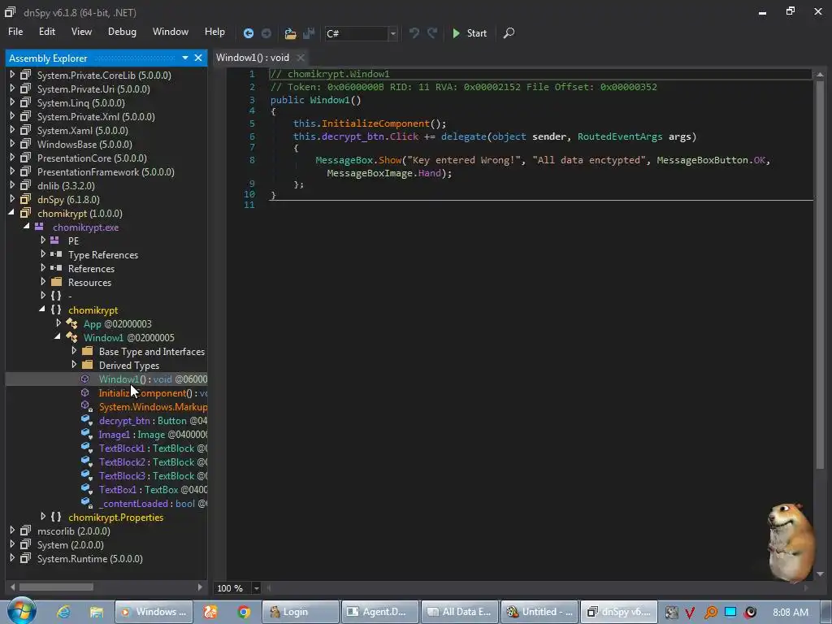Open a file with the folder icon
The height and width of the screenshot is (624, 832).
pos(290,33)
